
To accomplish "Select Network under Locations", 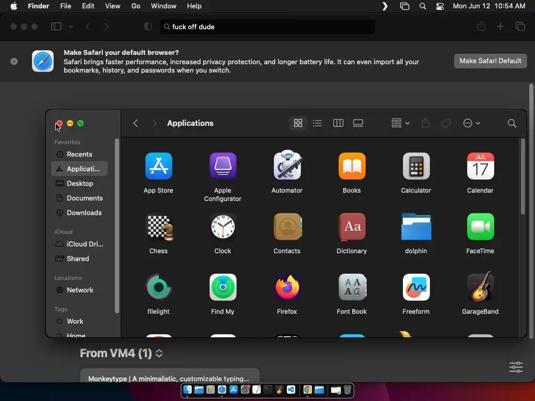I will click(79, 290).
